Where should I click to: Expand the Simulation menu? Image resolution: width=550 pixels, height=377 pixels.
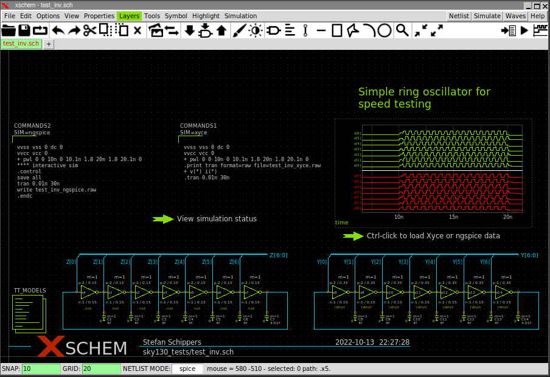tap(240, 16)
